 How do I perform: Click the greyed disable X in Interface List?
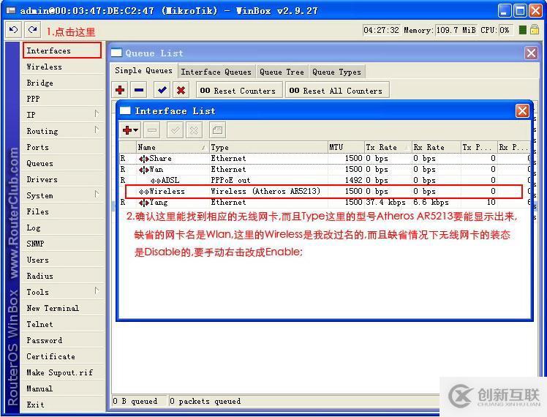(x=194, y=130)
